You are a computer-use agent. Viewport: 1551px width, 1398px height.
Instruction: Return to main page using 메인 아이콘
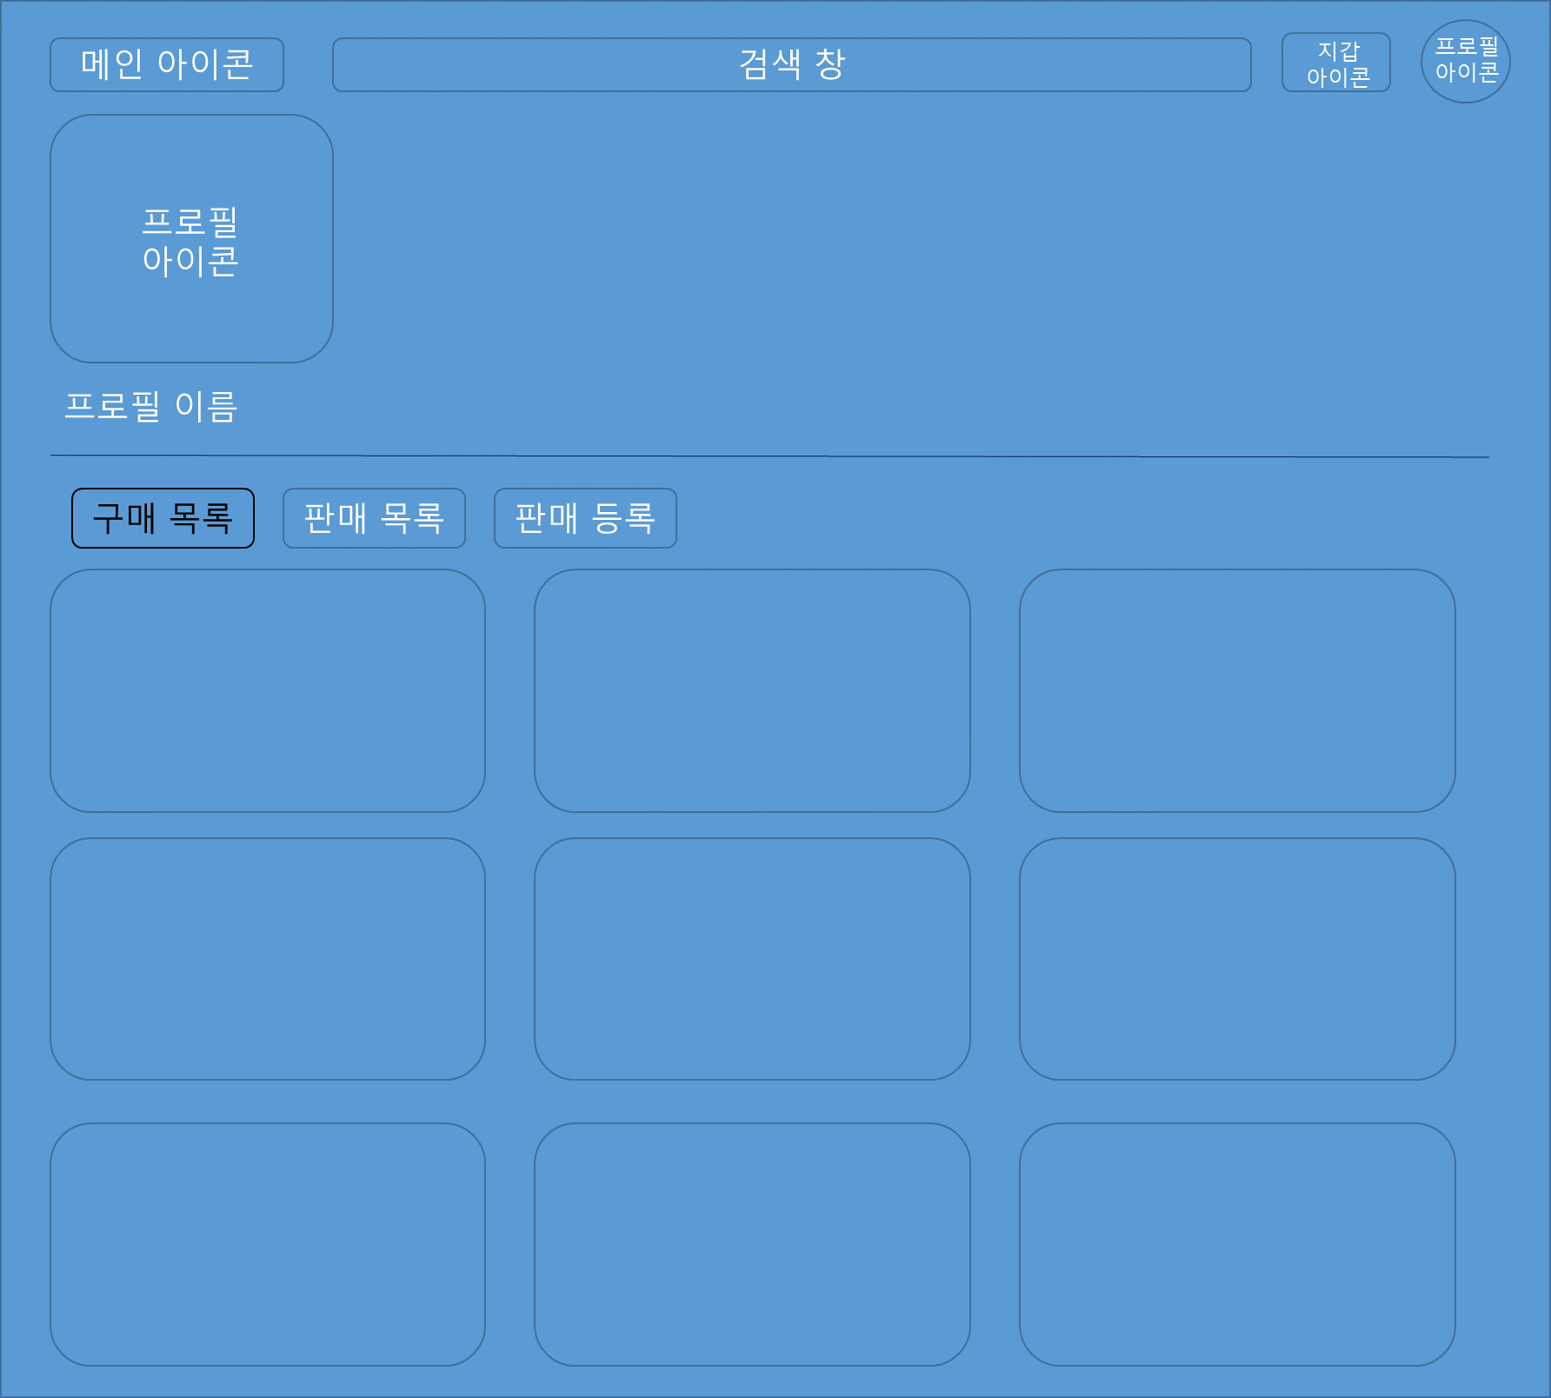[x=167, y=64]
